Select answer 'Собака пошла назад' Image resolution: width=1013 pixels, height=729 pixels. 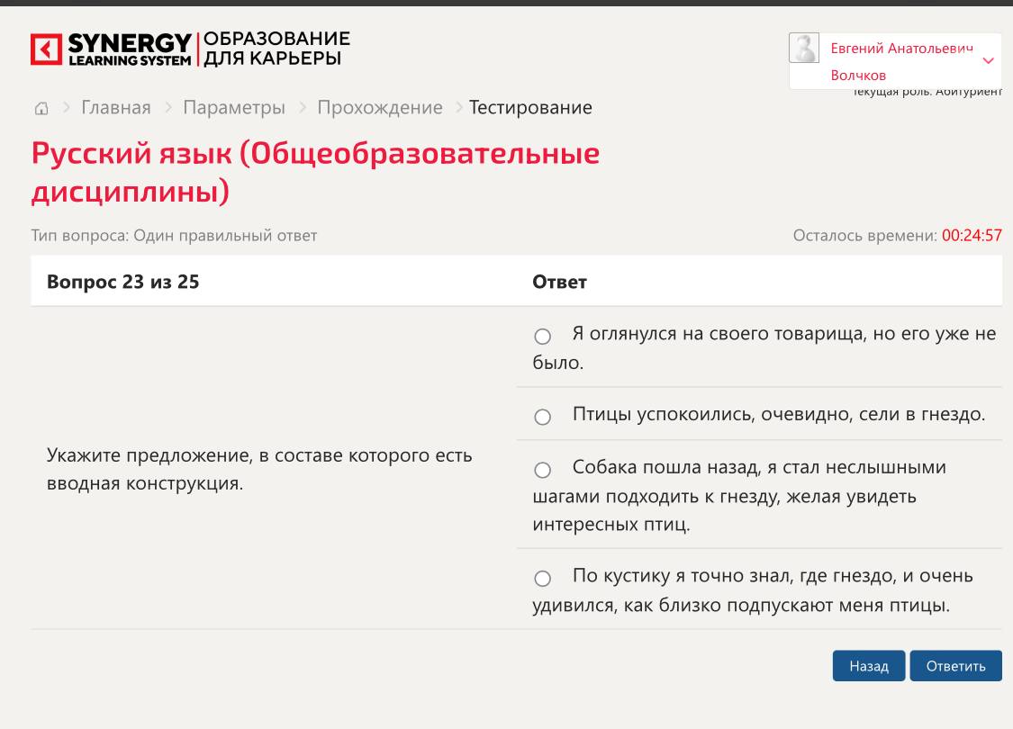pyautogui.click(x=543, y=470)
